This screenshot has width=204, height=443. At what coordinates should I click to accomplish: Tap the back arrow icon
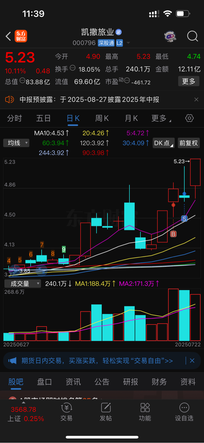[x=8, y=36]
